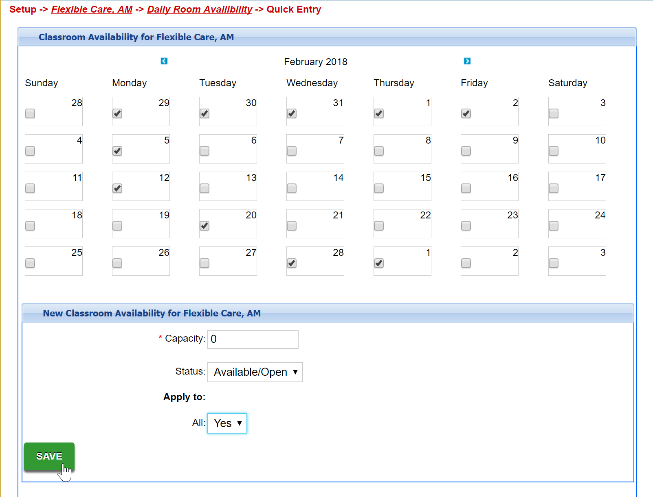Check the Friday 23 checkbox
The width and height of the screenshot is (653, 497).
coord(466,226)
